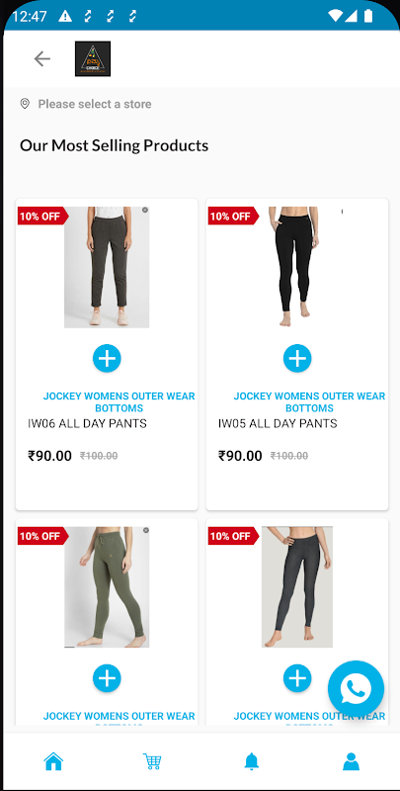Open IW05 ALL DAY PANTS product title
Screen dimensions: 400x791
tap(278, 423)
